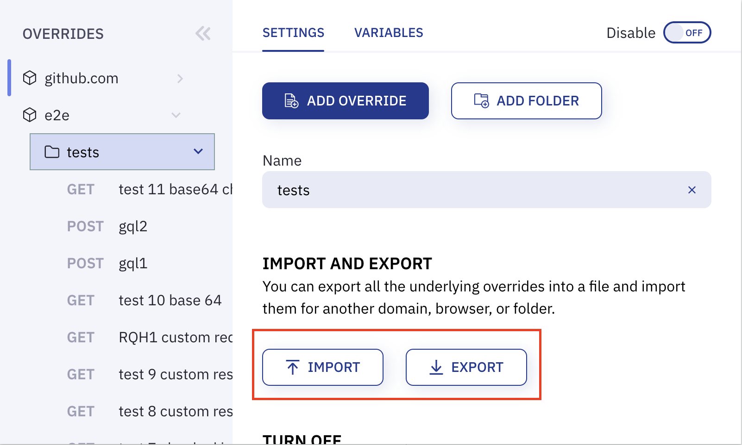Click the Export button
The image size is (742, 445).
pyautogui.click(x=466, y=367)
